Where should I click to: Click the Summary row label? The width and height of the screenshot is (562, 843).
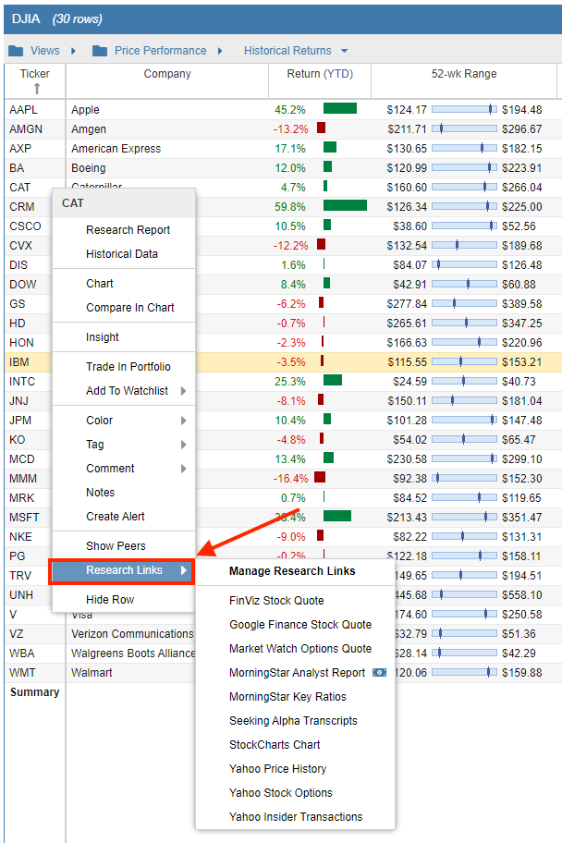34,692
